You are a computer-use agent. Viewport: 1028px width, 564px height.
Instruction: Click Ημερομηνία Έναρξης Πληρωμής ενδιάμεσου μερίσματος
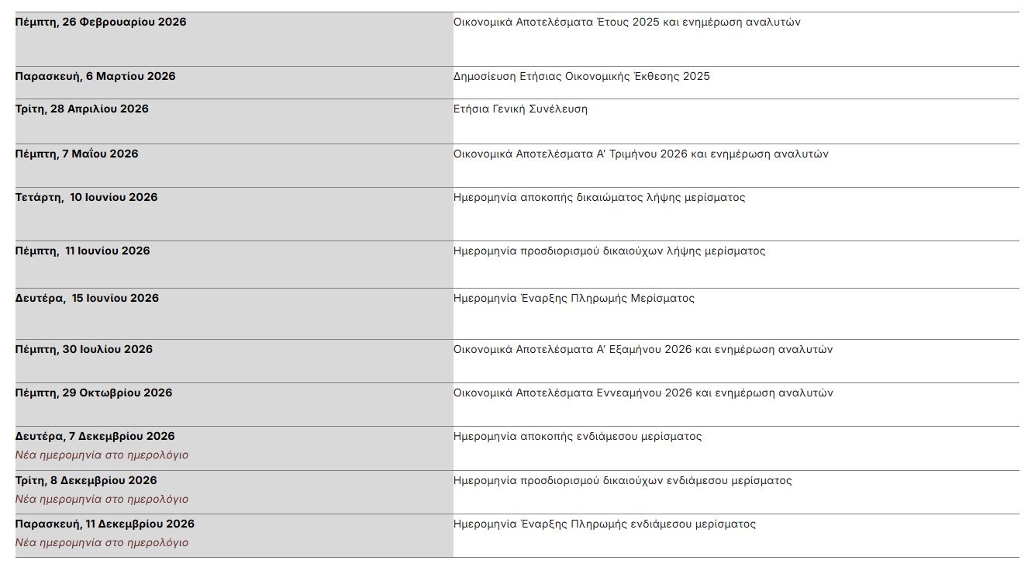tap(605, 524)
